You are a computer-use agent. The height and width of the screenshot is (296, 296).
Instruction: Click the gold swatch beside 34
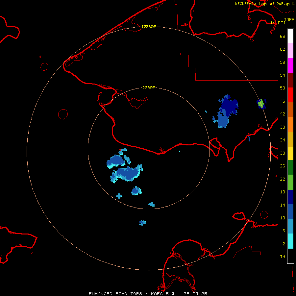[290, 139]
